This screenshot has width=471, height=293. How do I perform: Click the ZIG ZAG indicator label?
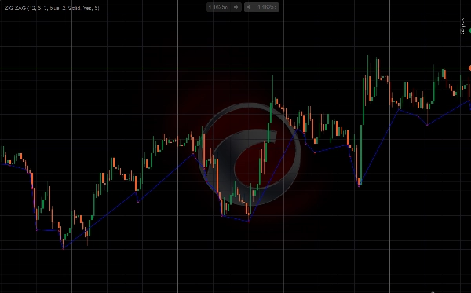tap(52, 8)
